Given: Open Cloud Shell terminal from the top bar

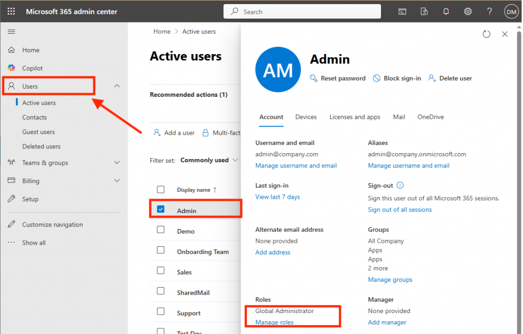Looking at the screenshot, I should pos(402,11).
